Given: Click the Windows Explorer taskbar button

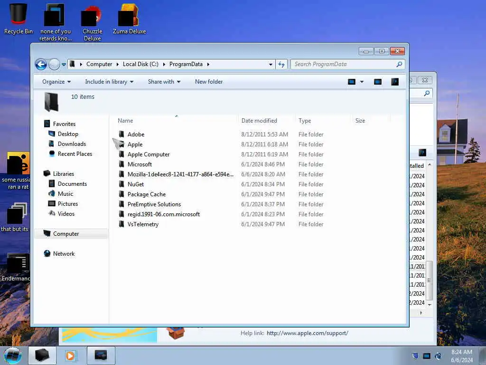Looking at the screenshot, I should click(x=42, y=355).
